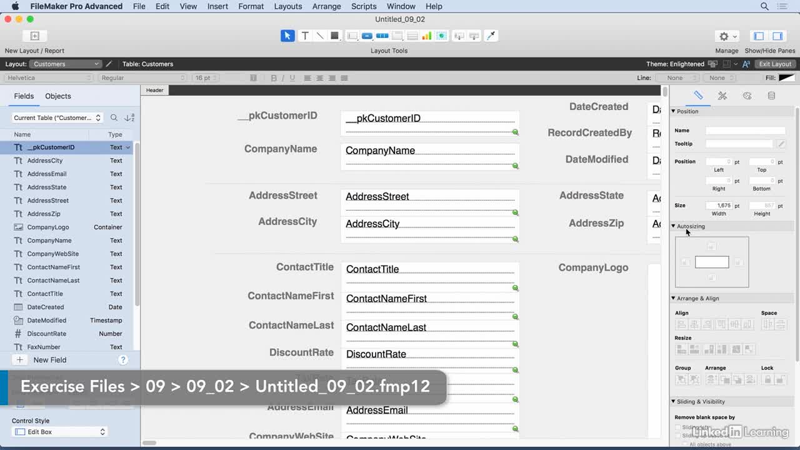Click the Name input field in inspector
Viewport: 800px width, 450px height.
tap(746, 131)
